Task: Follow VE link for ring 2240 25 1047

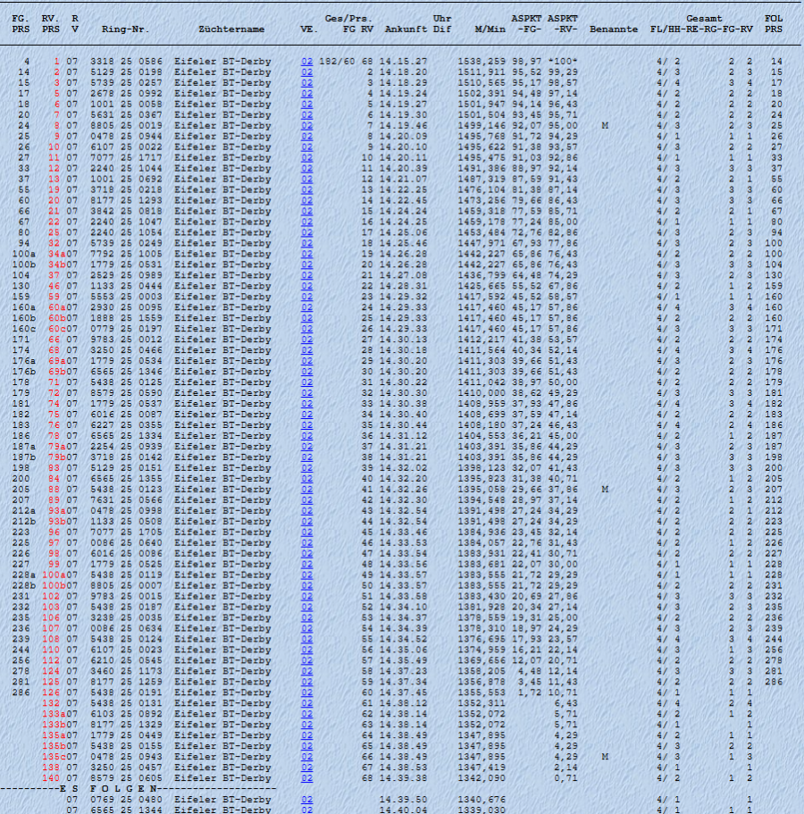Action: click(307, 221)
